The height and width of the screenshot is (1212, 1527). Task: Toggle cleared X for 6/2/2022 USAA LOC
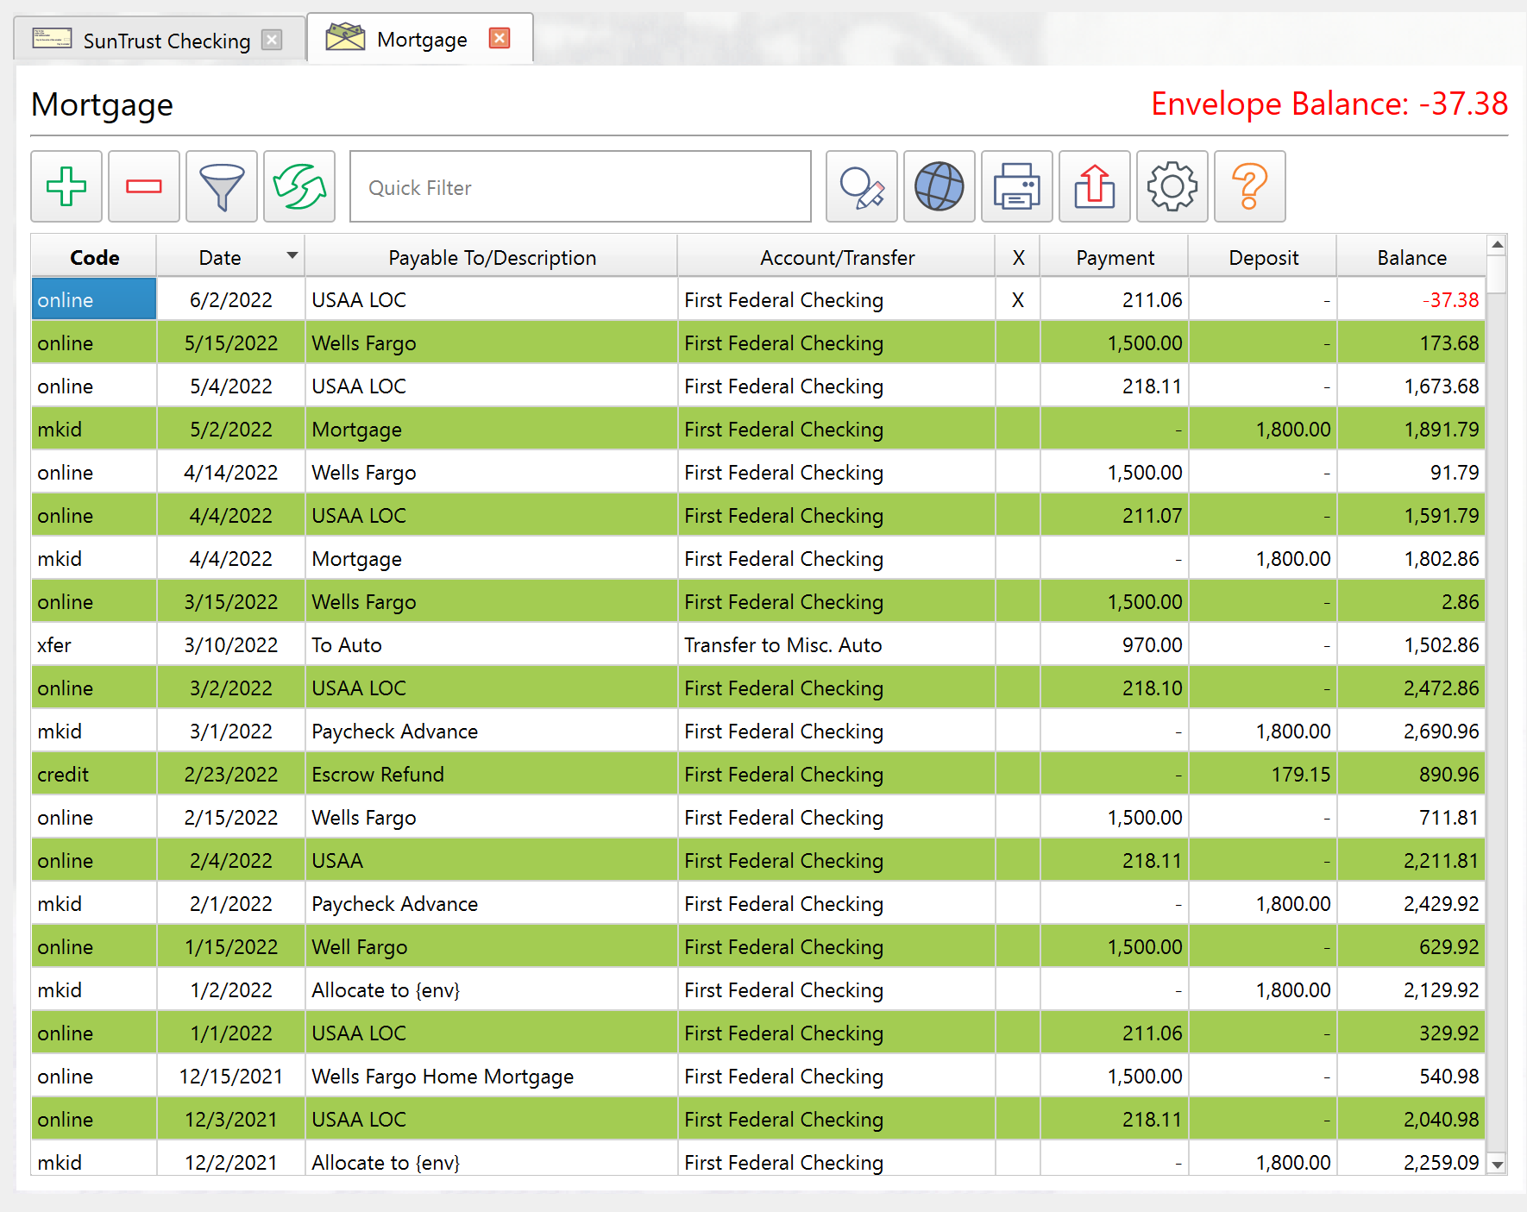1018,299
